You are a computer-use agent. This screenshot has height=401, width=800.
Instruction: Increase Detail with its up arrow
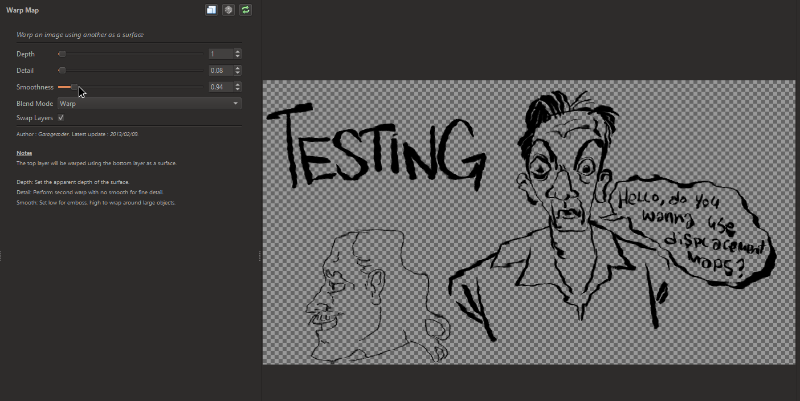tap(238, 68)
